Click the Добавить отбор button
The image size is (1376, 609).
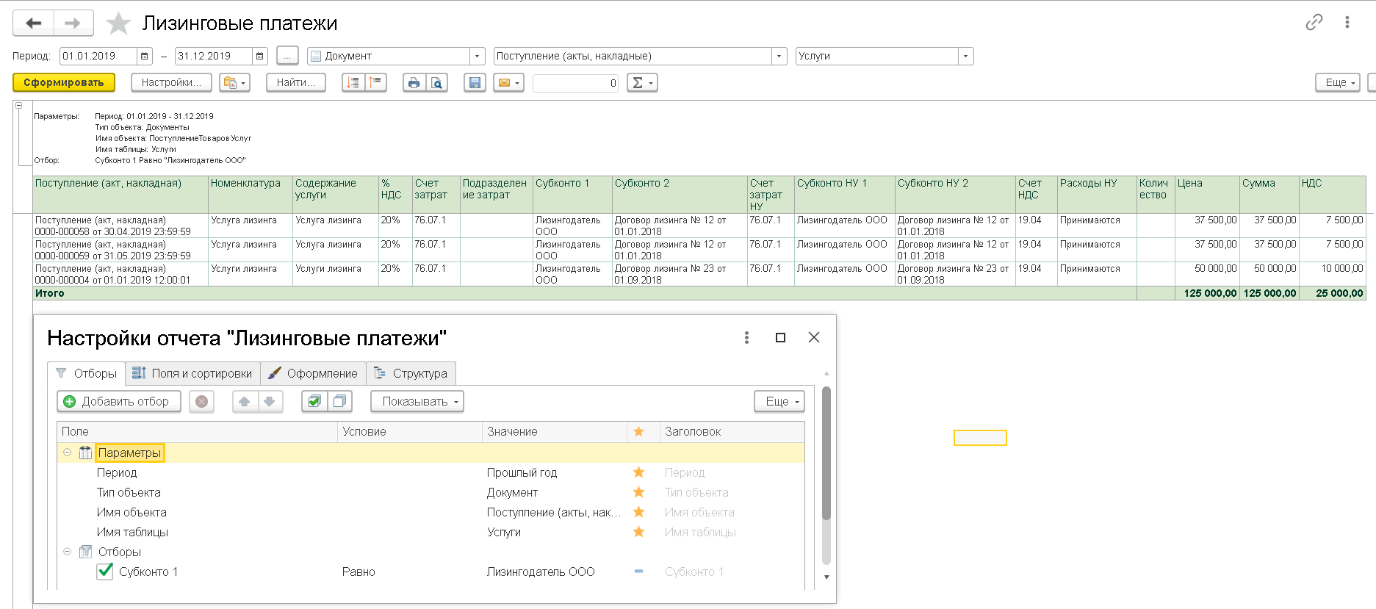pos(119,402)
